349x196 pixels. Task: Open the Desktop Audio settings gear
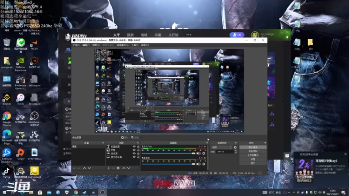pyautogui.click(x=204, y=164)
